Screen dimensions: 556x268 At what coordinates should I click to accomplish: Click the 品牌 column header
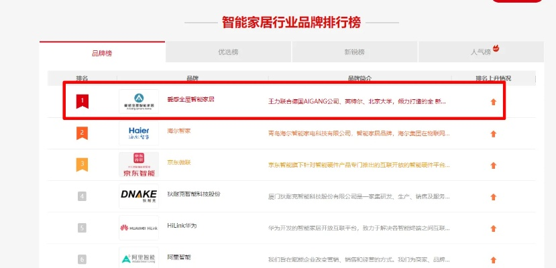[x=192, y=78]
